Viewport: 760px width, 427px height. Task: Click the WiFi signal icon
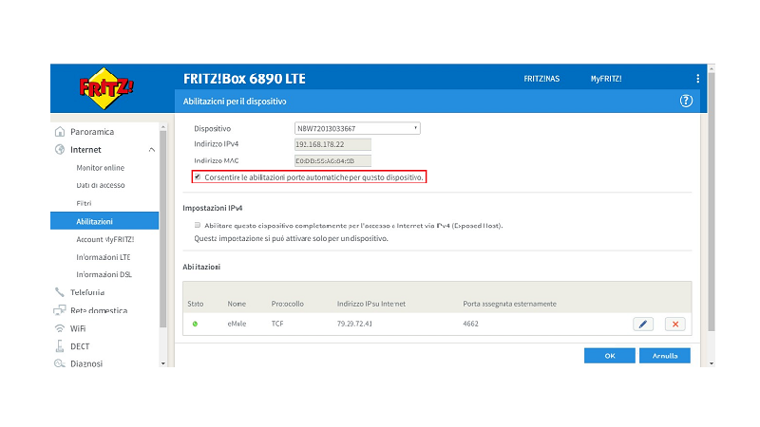(60, 328)
